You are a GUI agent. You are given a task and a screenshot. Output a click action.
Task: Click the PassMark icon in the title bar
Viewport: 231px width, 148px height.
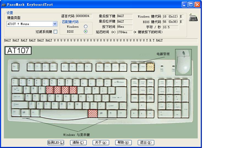(4, 5)
